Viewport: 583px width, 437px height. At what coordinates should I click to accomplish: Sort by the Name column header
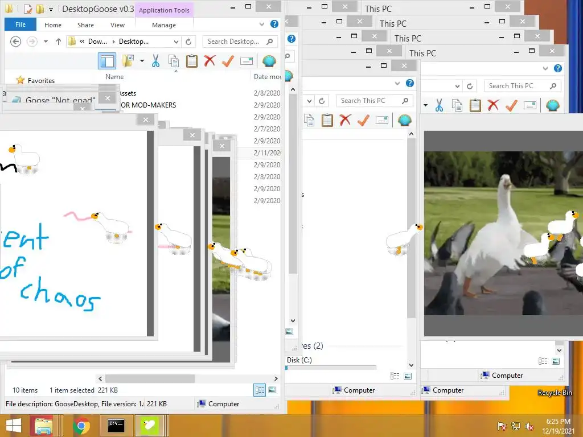(114, 77)
